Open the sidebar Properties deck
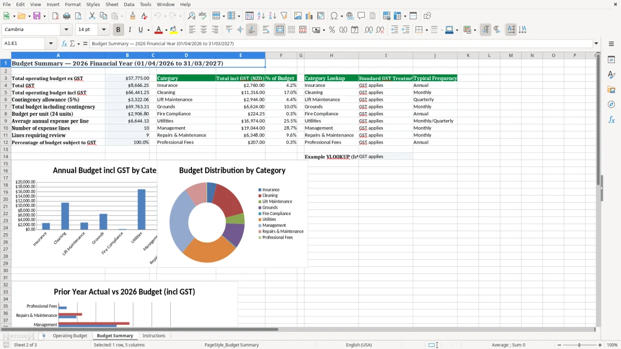 tap(611, 59)
